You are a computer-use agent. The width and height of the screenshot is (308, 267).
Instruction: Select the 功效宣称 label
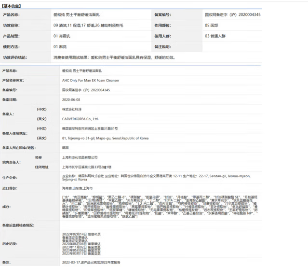point(12,26)
